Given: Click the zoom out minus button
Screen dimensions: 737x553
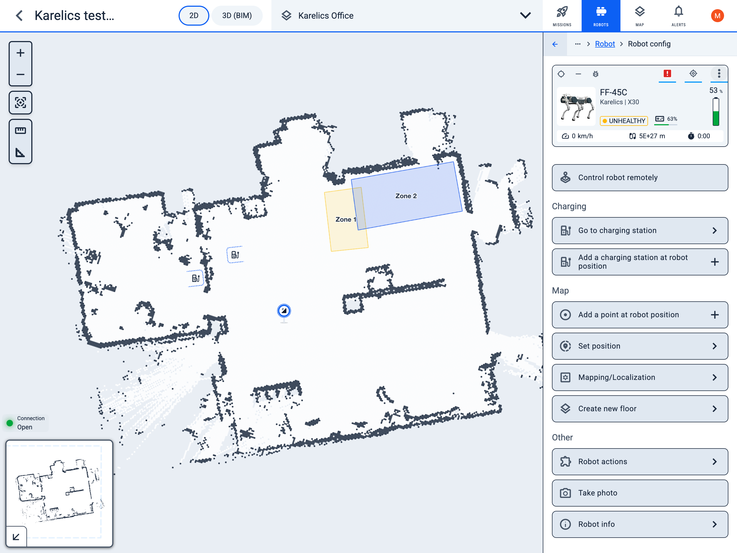Looking at the screenshot, I should click(x=20, y=74).
